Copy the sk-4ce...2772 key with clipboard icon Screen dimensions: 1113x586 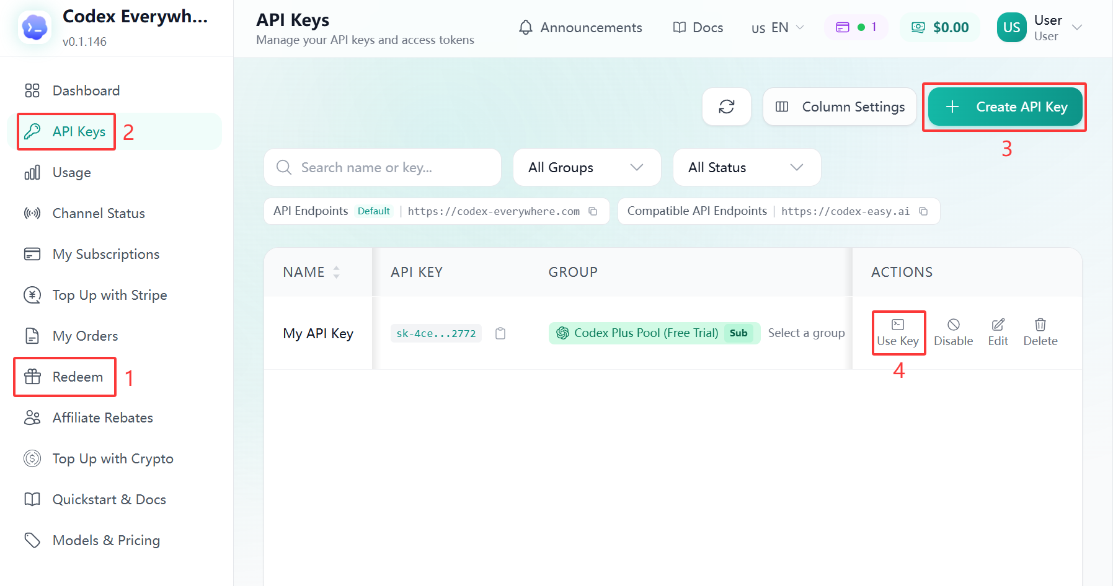coord(500,333)
